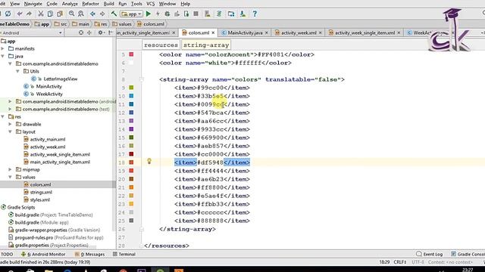Viewport: 485px width, 272px height.
Task: Click the Paste icon in toolbar
Action: [x=60, y=14]
